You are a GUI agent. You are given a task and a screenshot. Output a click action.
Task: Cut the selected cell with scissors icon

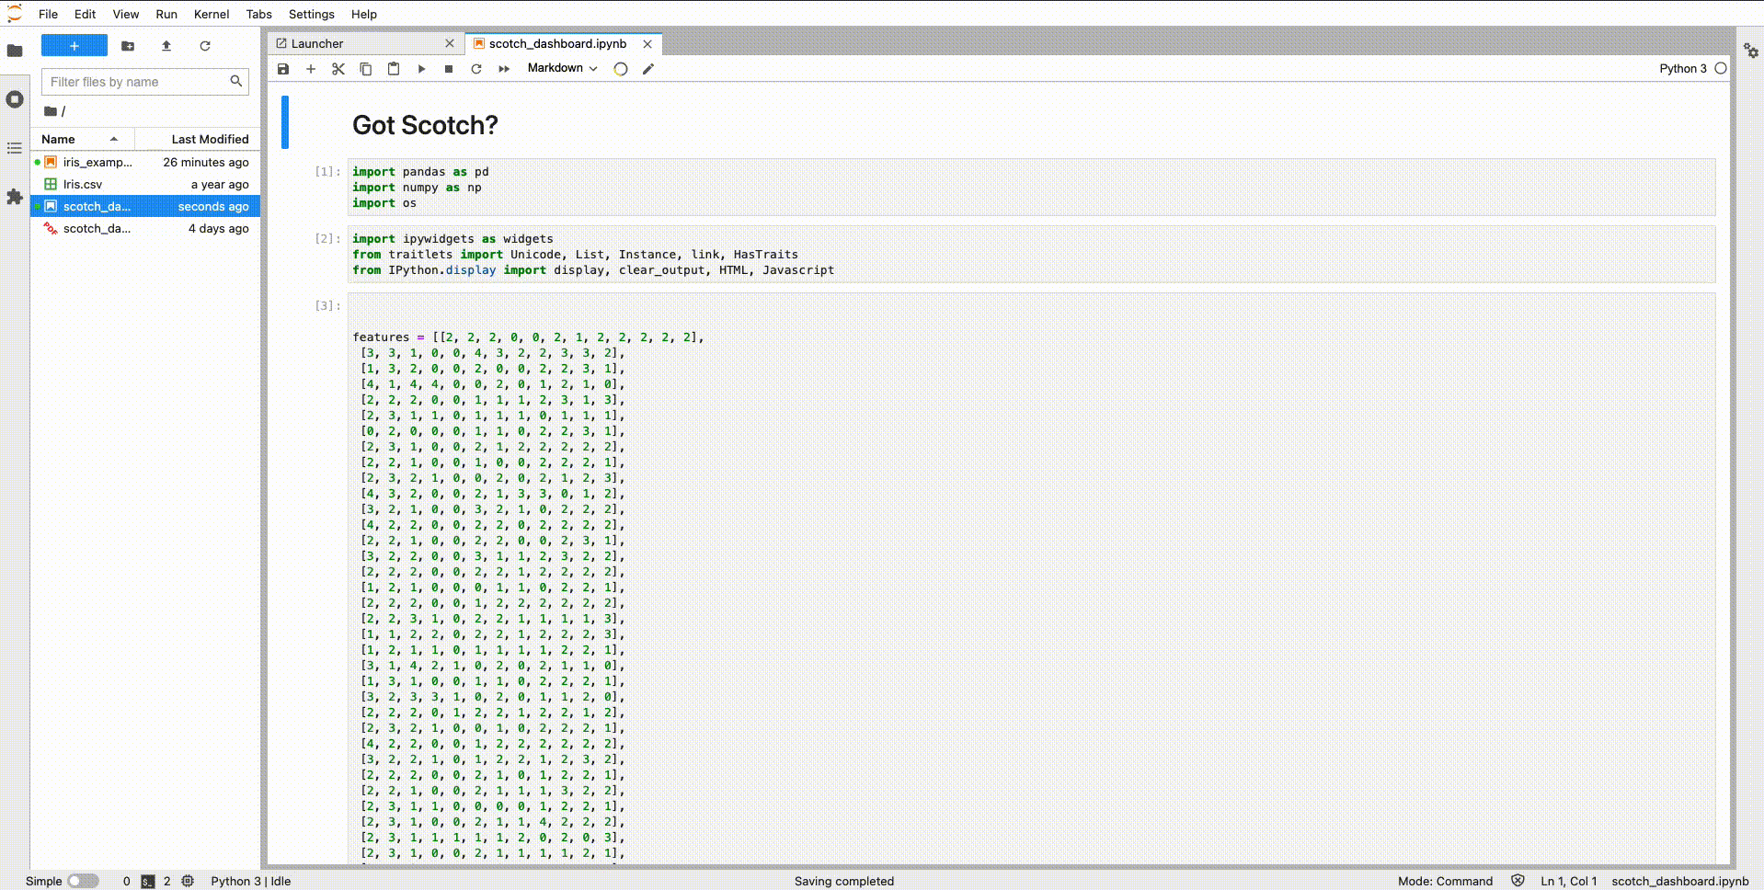click(x=338, y=69)
